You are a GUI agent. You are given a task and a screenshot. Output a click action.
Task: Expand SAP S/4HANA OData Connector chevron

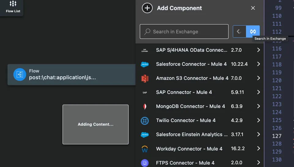(259, 50)
